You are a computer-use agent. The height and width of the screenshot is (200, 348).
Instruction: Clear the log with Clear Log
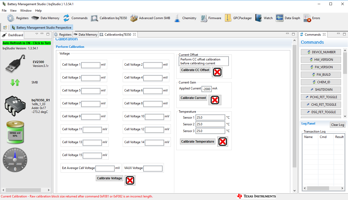(x=338, y=125)
